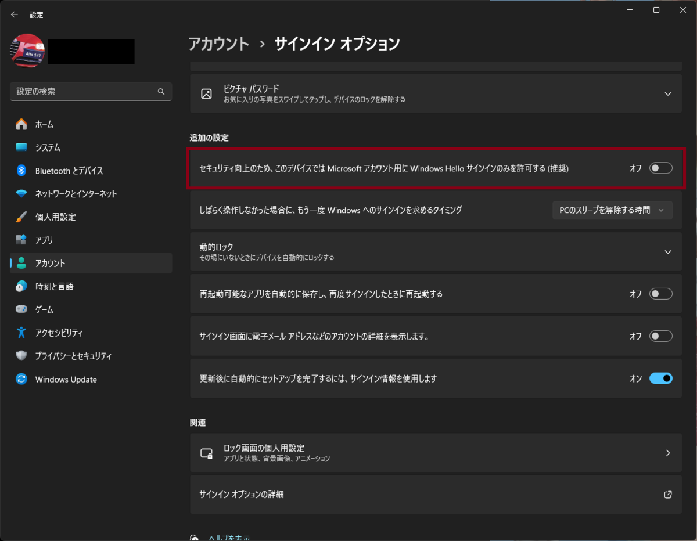Click the オン label beside update setup toggle
Image resolution: width=697 pixels, height=541 pixels.
(636, 378)
